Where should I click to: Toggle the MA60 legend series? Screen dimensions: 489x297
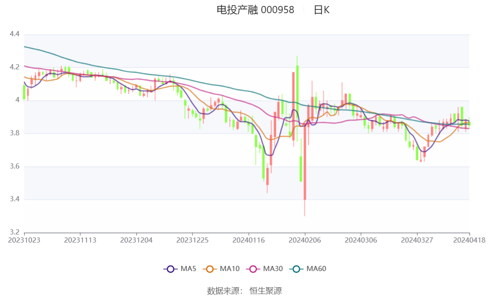click(308, 269)
